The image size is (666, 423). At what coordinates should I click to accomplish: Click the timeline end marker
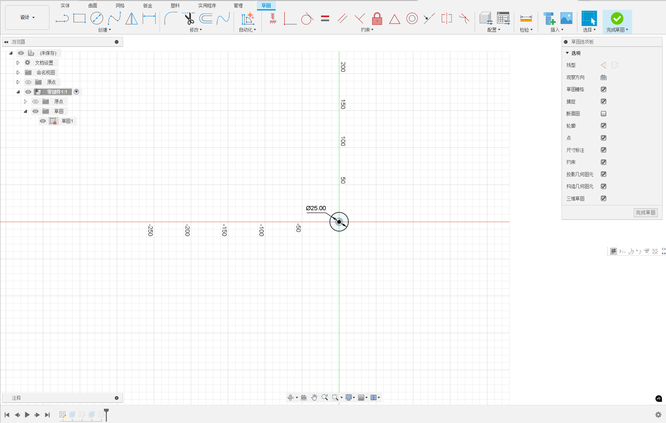(x=106, y=415)
